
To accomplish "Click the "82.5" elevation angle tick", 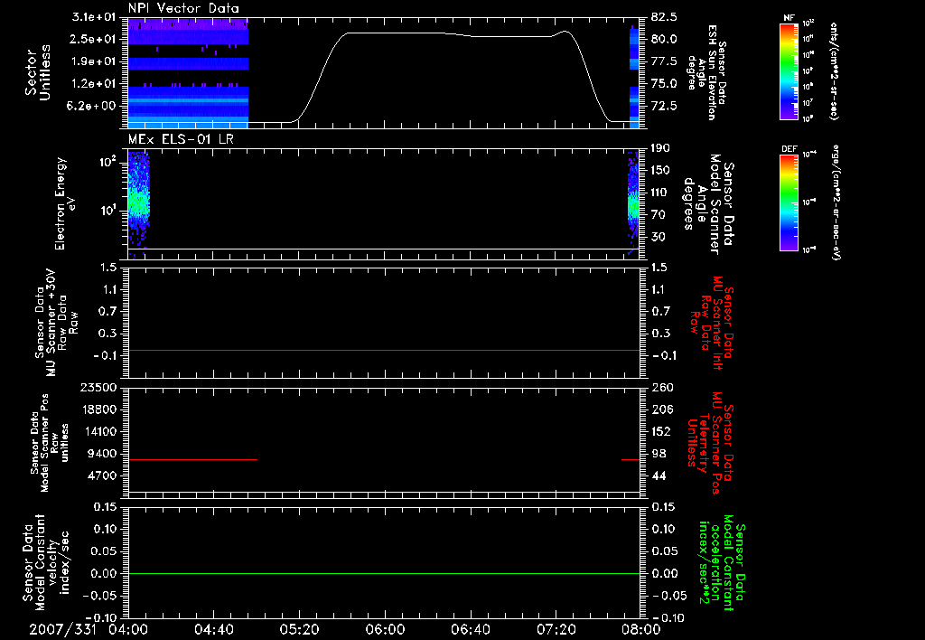I will tap(664, 17).
